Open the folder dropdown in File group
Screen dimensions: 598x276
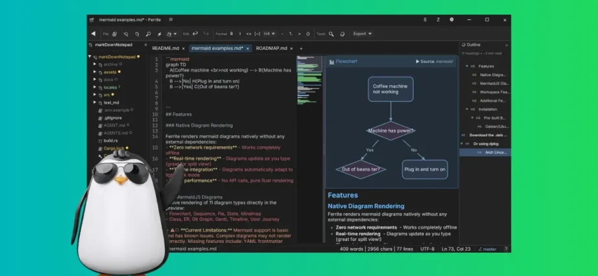pos(172,34)
